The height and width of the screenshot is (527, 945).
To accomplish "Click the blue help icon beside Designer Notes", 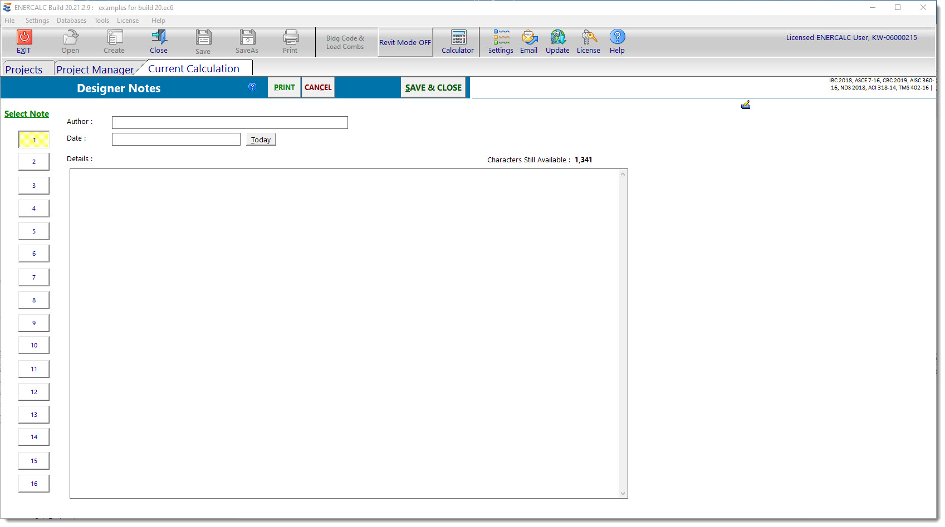I will point(252,87).
